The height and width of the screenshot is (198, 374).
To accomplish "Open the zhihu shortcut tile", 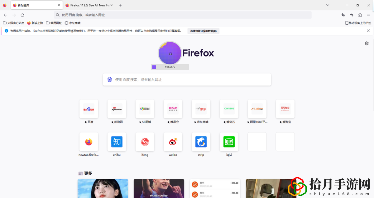I will point(117,142).
